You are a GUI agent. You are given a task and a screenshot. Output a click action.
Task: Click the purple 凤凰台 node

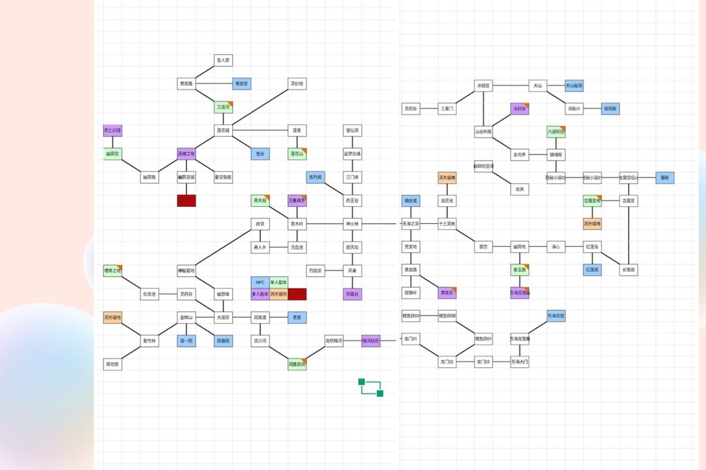coord(352,294)
